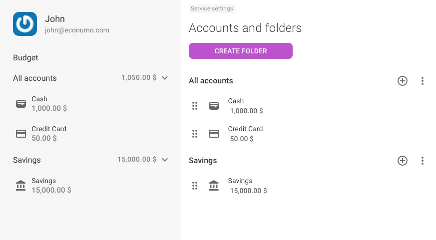Add account to All accounts folder
The height and width of the screenshot is (240, 436).
pos(403,81)
